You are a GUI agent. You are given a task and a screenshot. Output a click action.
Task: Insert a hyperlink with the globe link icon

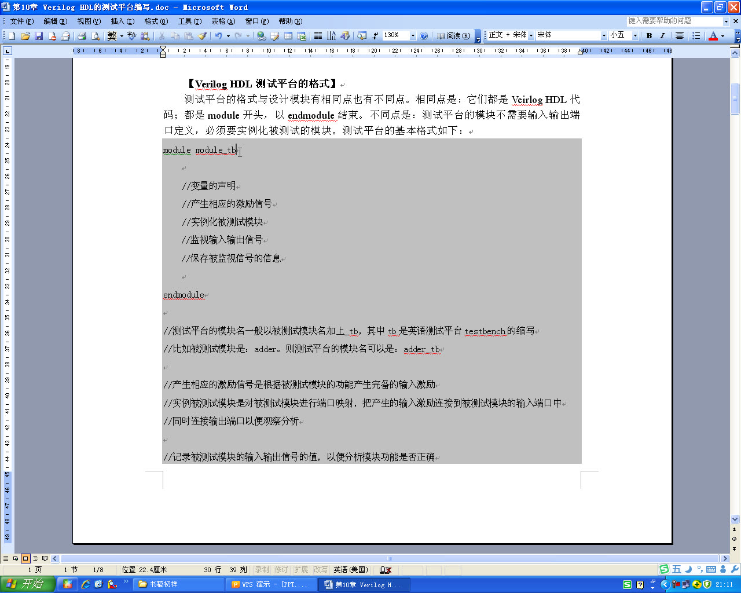[262, 36]
